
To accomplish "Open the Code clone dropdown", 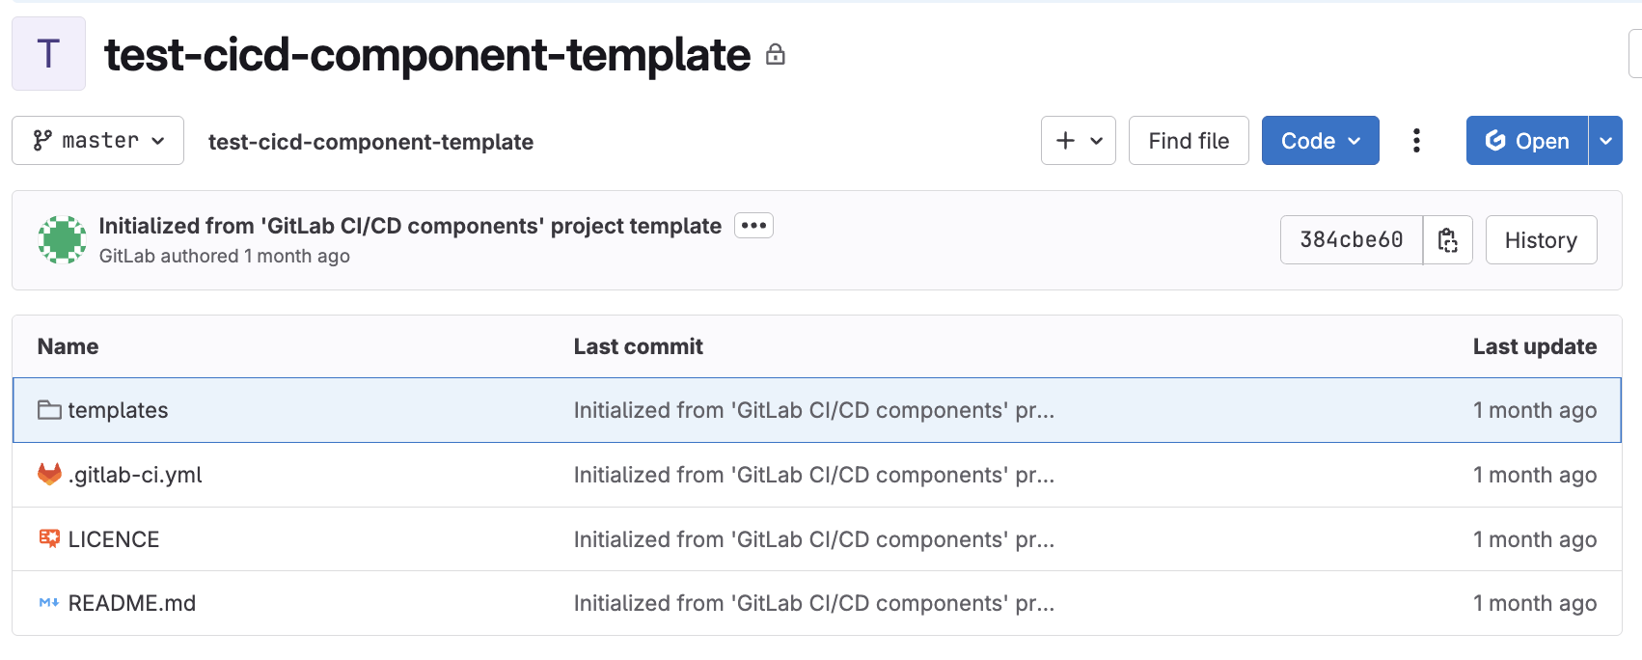I will click(x=1320, y=141).
